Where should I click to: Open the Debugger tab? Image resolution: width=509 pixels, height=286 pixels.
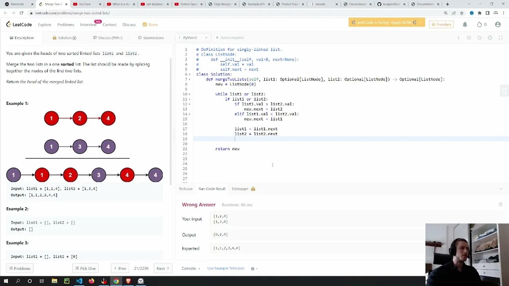point(243,189)
